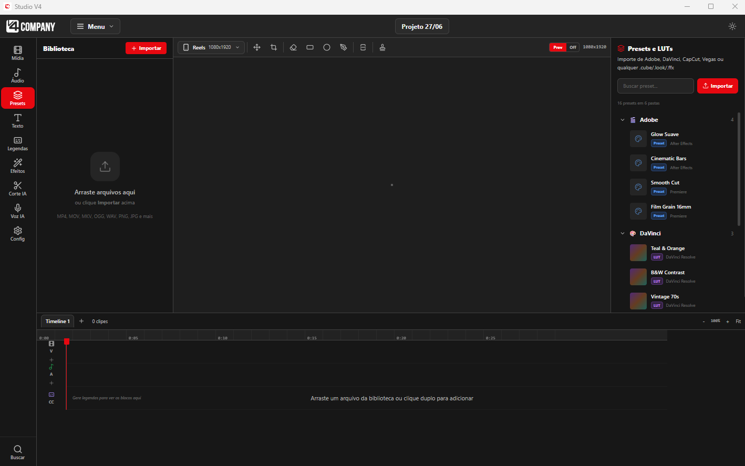The height and width of the screenshot is (466, 745).
Task: Open the Texto tool in sidebar
Action: (18, 121)
